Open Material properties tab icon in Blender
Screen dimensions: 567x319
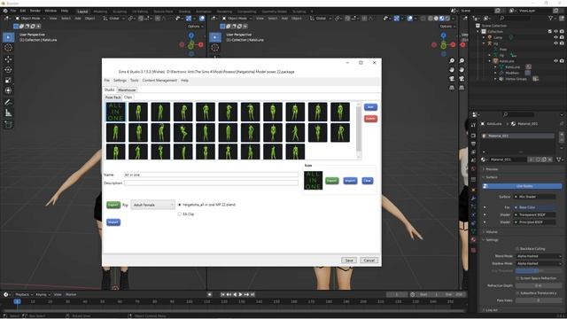473,239
